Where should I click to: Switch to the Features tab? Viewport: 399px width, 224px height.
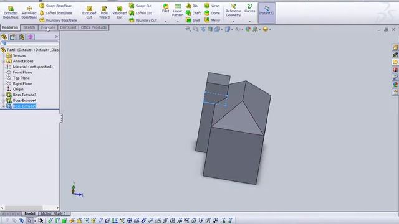(x=10, y=27)
